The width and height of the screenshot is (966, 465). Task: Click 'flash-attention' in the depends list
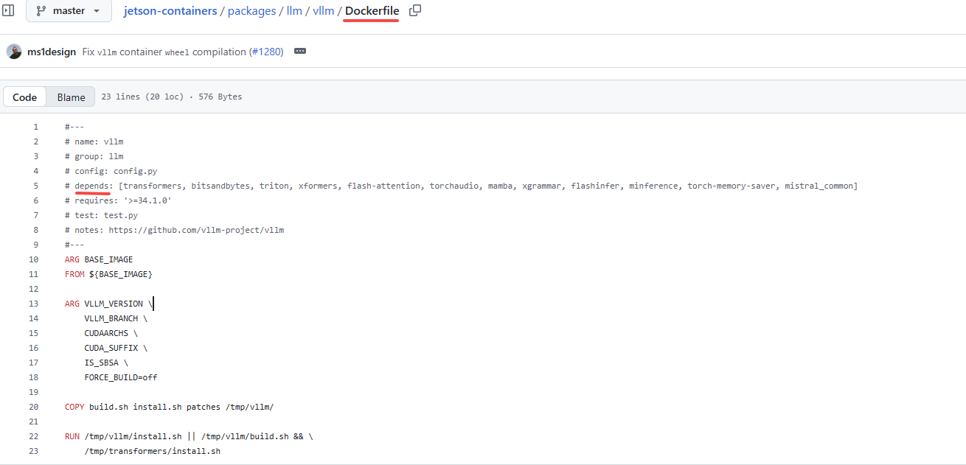tap(383, 186)
